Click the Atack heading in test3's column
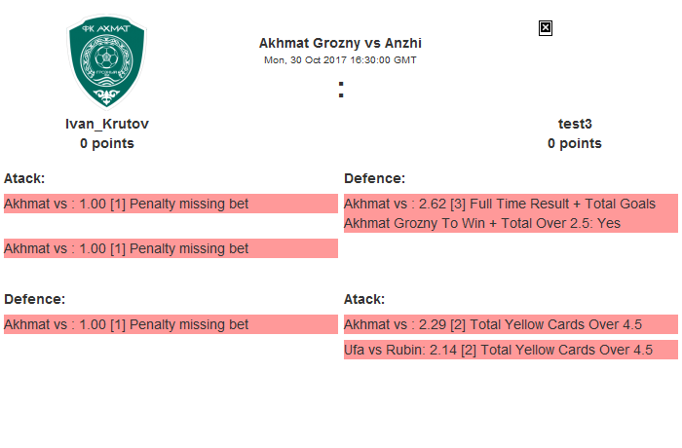Image resolution: width=682 pixels, height=448 pixels. (364, 299)
